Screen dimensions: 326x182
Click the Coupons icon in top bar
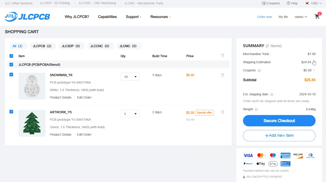[264, 3]
